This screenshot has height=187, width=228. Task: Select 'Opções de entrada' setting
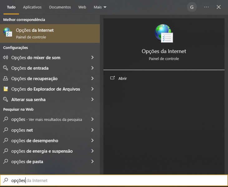tap(50, 68)
